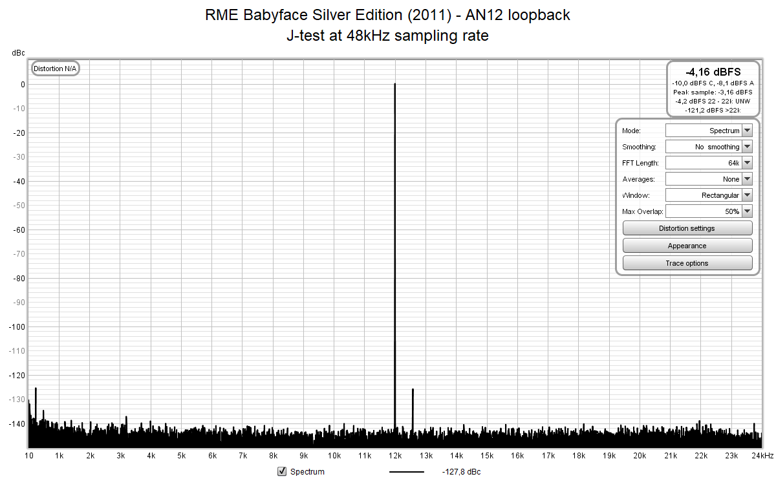Click the Distortion settings button
The width and height of the screenshot is (776, 481).
(x=687, y=228)
